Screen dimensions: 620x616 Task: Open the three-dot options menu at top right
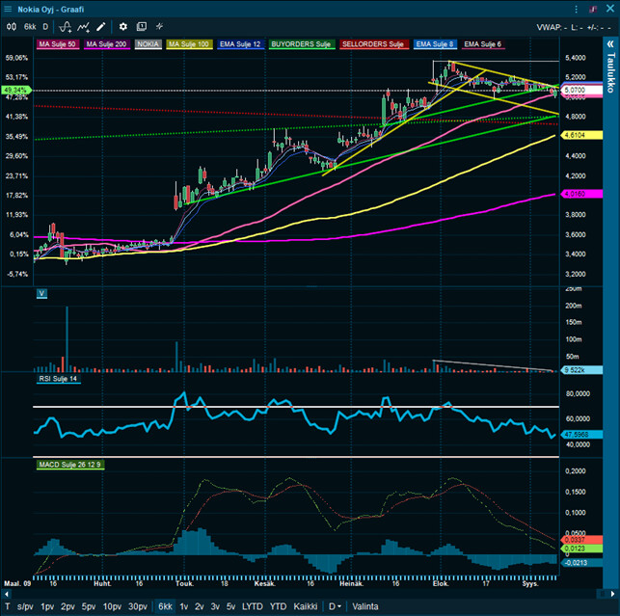tap(576, 9)
